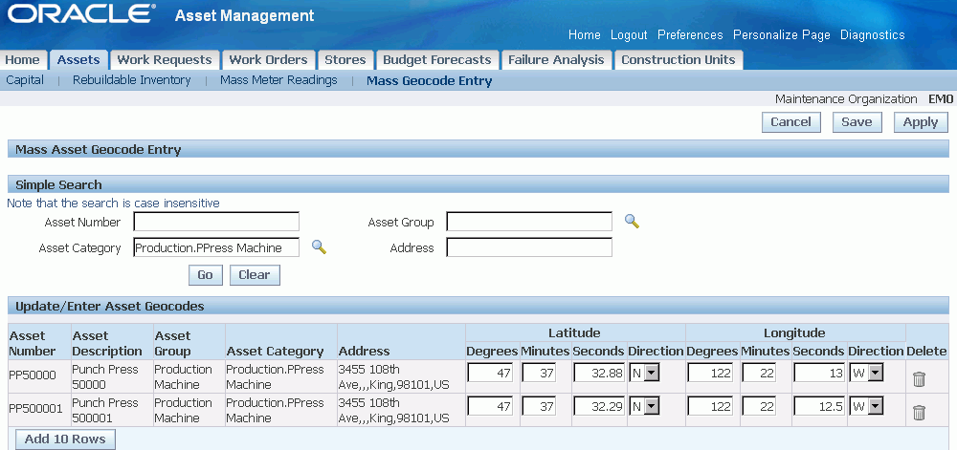Click the Clear button

click(255, 274)
